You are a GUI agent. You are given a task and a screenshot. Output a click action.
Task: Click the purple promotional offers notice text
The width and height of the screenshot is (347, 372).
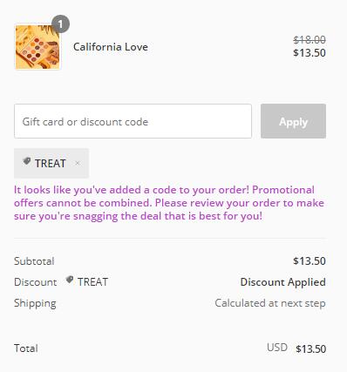point(169,203)
